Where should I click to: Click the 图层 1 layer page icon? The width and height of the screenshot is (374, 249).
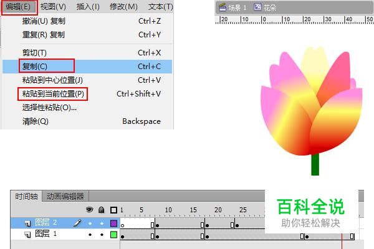[27, 235]
